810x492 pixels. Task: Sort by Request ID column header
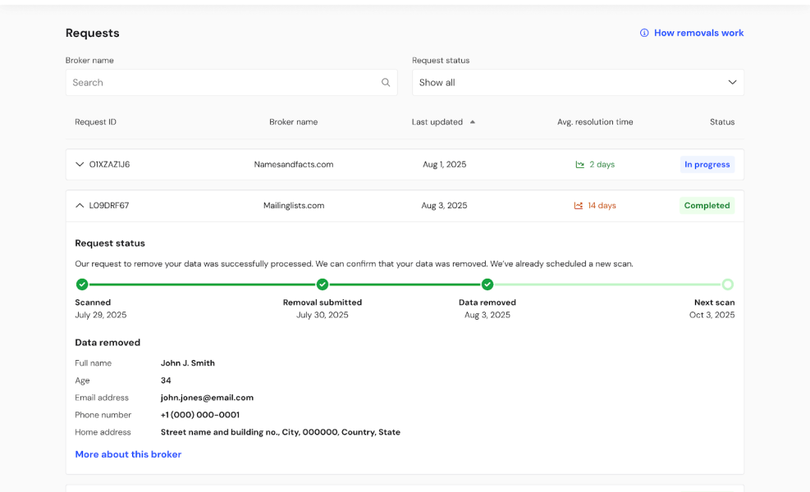pos(95,122)
